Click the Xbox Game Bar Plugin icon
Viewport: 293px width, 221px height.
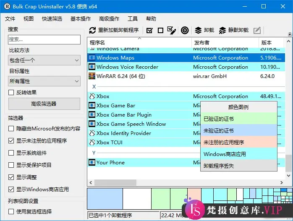(x=92, y=114)
